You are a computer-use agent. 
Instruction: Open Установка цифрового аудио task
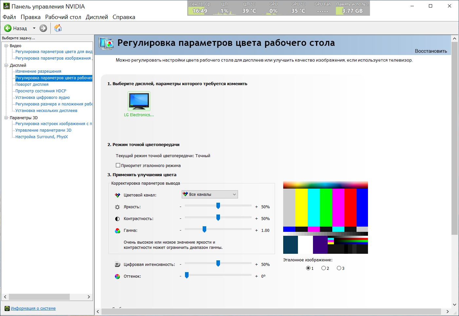(43, 98)
